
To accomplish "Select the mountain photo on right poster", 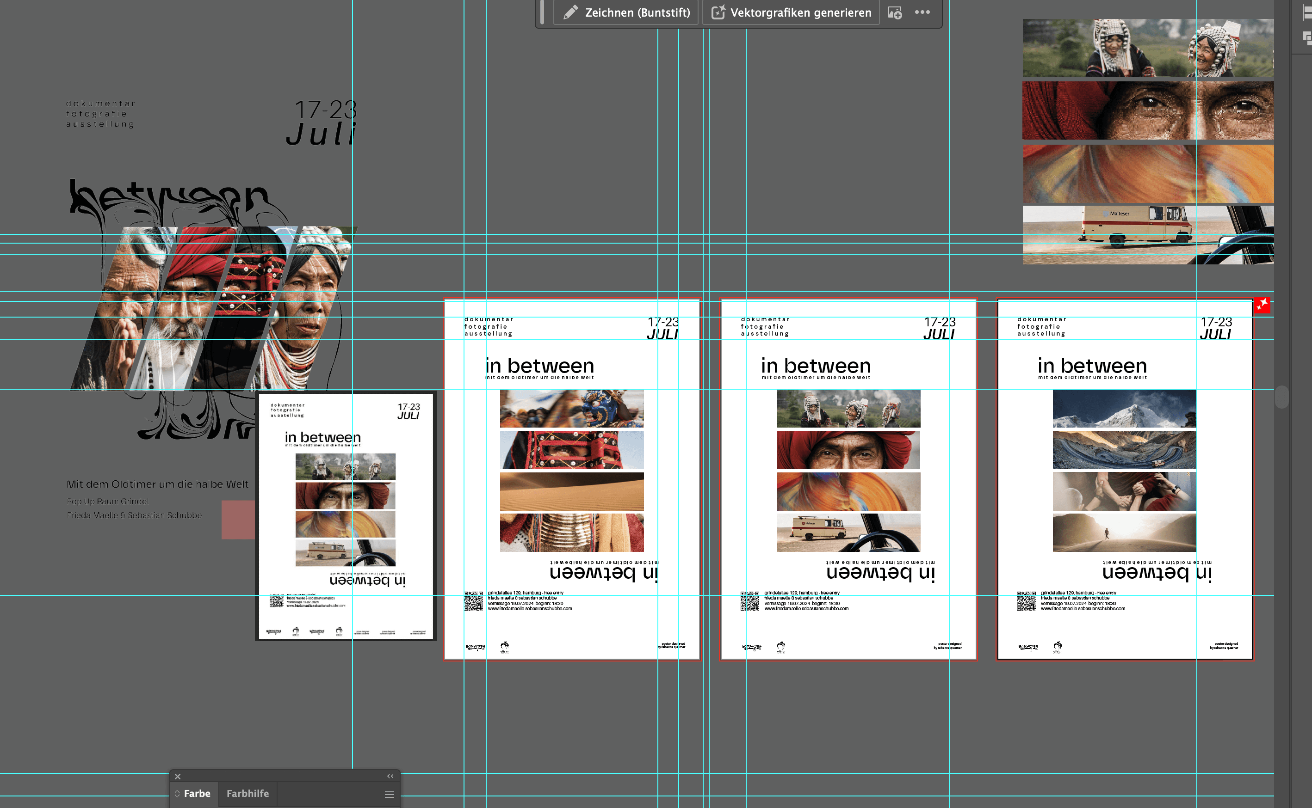I will [1124, 409].
